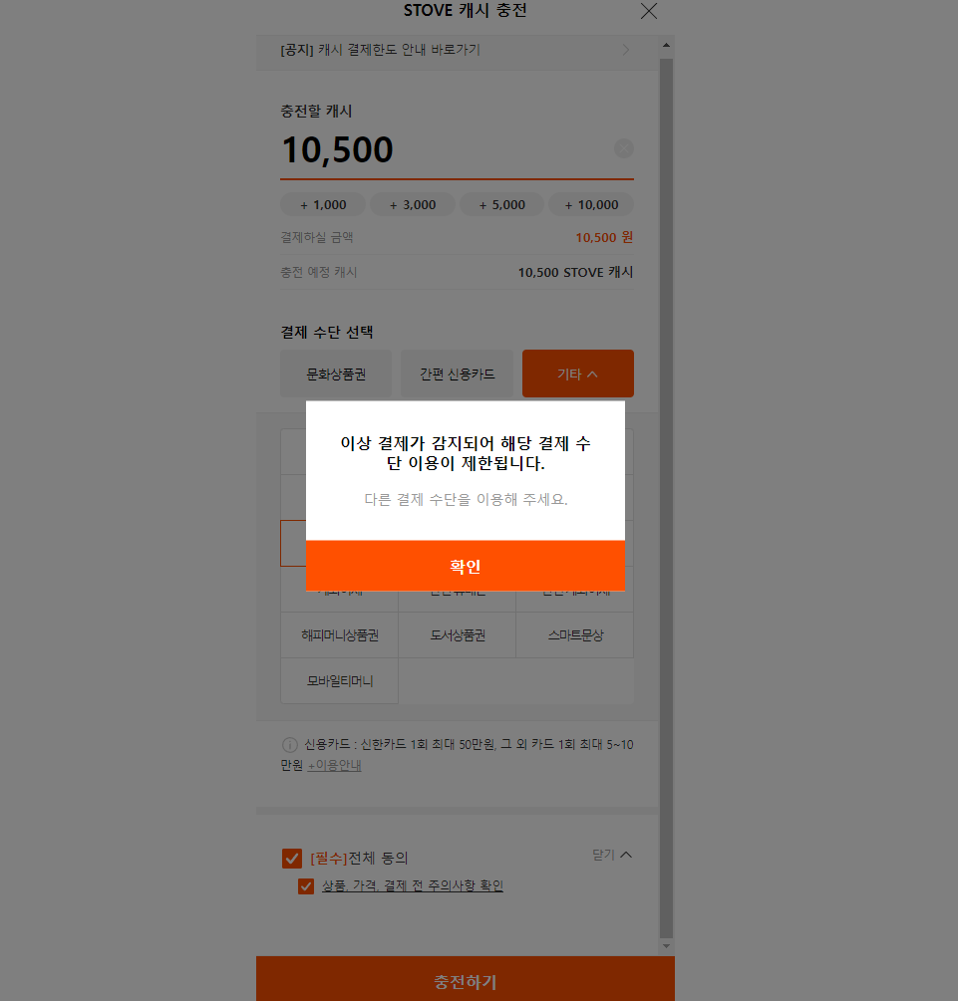Select the 간편 신용카드 payment tab
The width and height of the screenshot is (958, 1001).
pos(457,375)
